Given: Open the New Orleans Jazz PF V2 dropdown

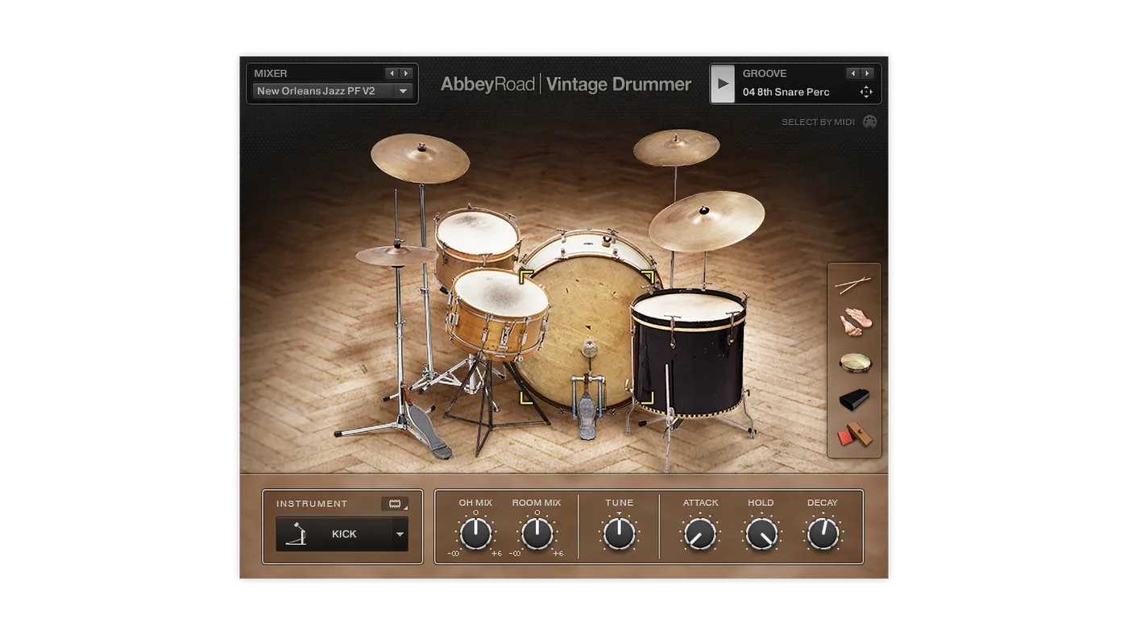Looking at the screenshot, I should [333, 91].
